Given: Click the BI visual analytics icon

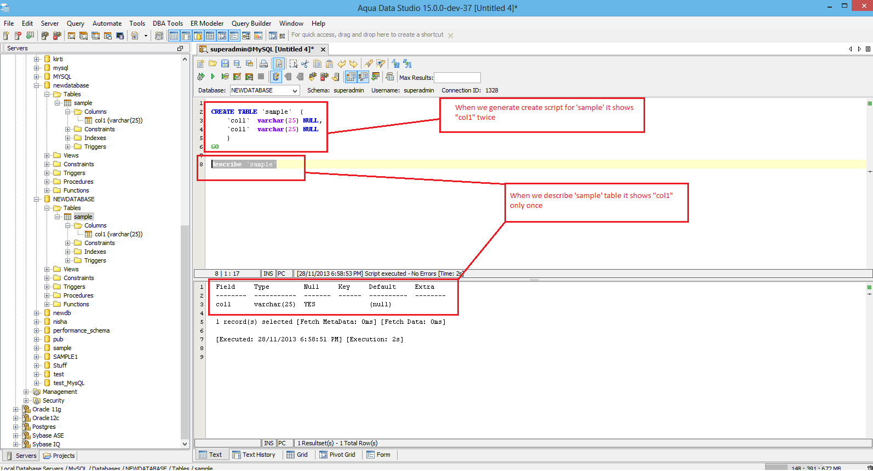Looking at the screenshot, I should pos(277,36).
